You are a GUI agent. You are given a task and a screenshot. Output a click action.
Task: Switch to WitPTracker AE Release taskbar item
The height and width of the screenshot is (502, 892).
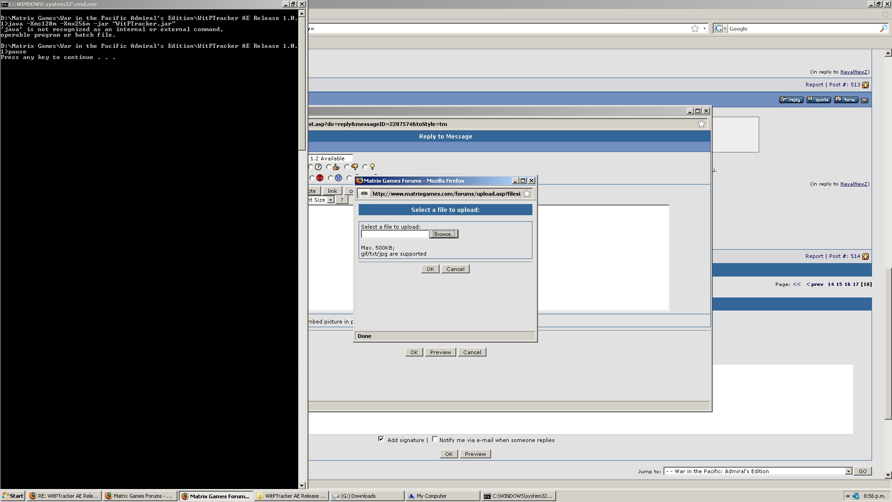292,496
